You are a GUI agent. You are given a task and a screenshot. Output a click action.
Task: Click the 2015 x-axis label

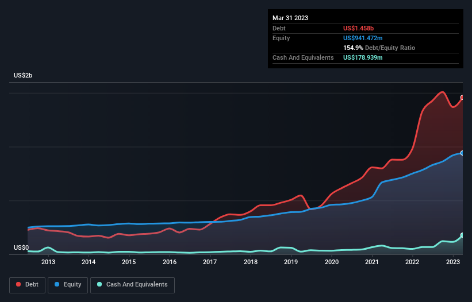click(129, 262)
